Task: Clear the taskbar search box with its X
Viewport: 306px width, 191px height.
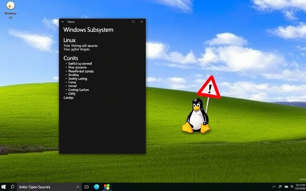Action: pos(77,187)
